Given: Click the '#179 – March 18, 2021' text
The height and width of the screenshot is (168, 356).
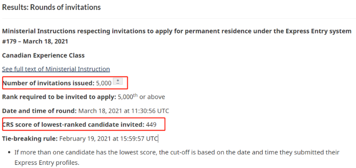Looking at the screenshot, I should [35, 42].
